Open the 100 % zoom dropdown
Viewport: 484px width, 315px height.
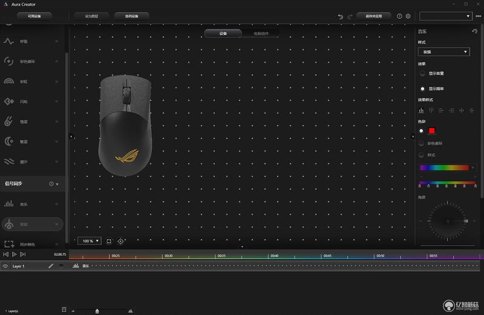pyautogui.click(x=89, y=241)
